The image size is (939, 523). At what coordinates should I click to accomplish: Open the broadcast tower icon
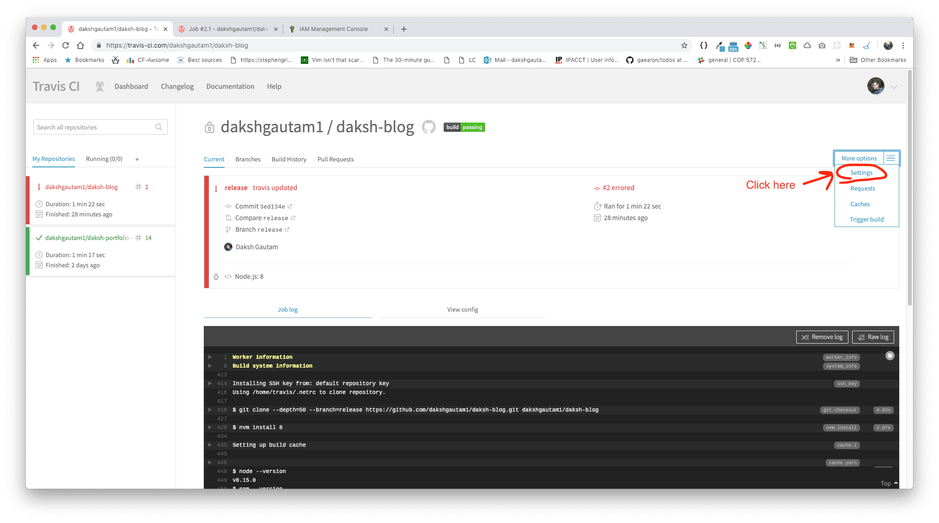99,86
